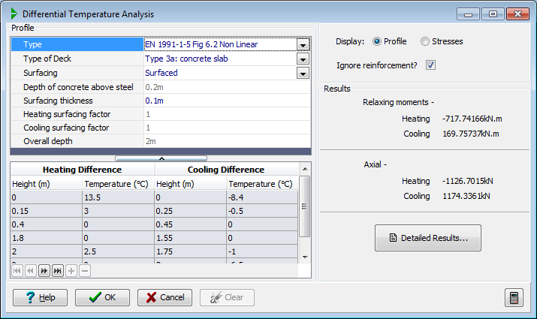Collapse the profile panel splitter arrow
This screenshot has width=537, height=319.
pyautogui.click(x=161, y=158)
